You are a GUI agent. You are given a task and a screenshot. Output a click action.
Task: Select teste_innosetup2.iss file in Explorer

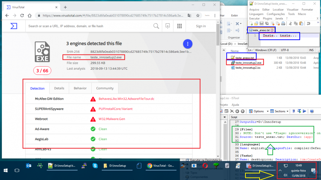click(x=246, y=68)
